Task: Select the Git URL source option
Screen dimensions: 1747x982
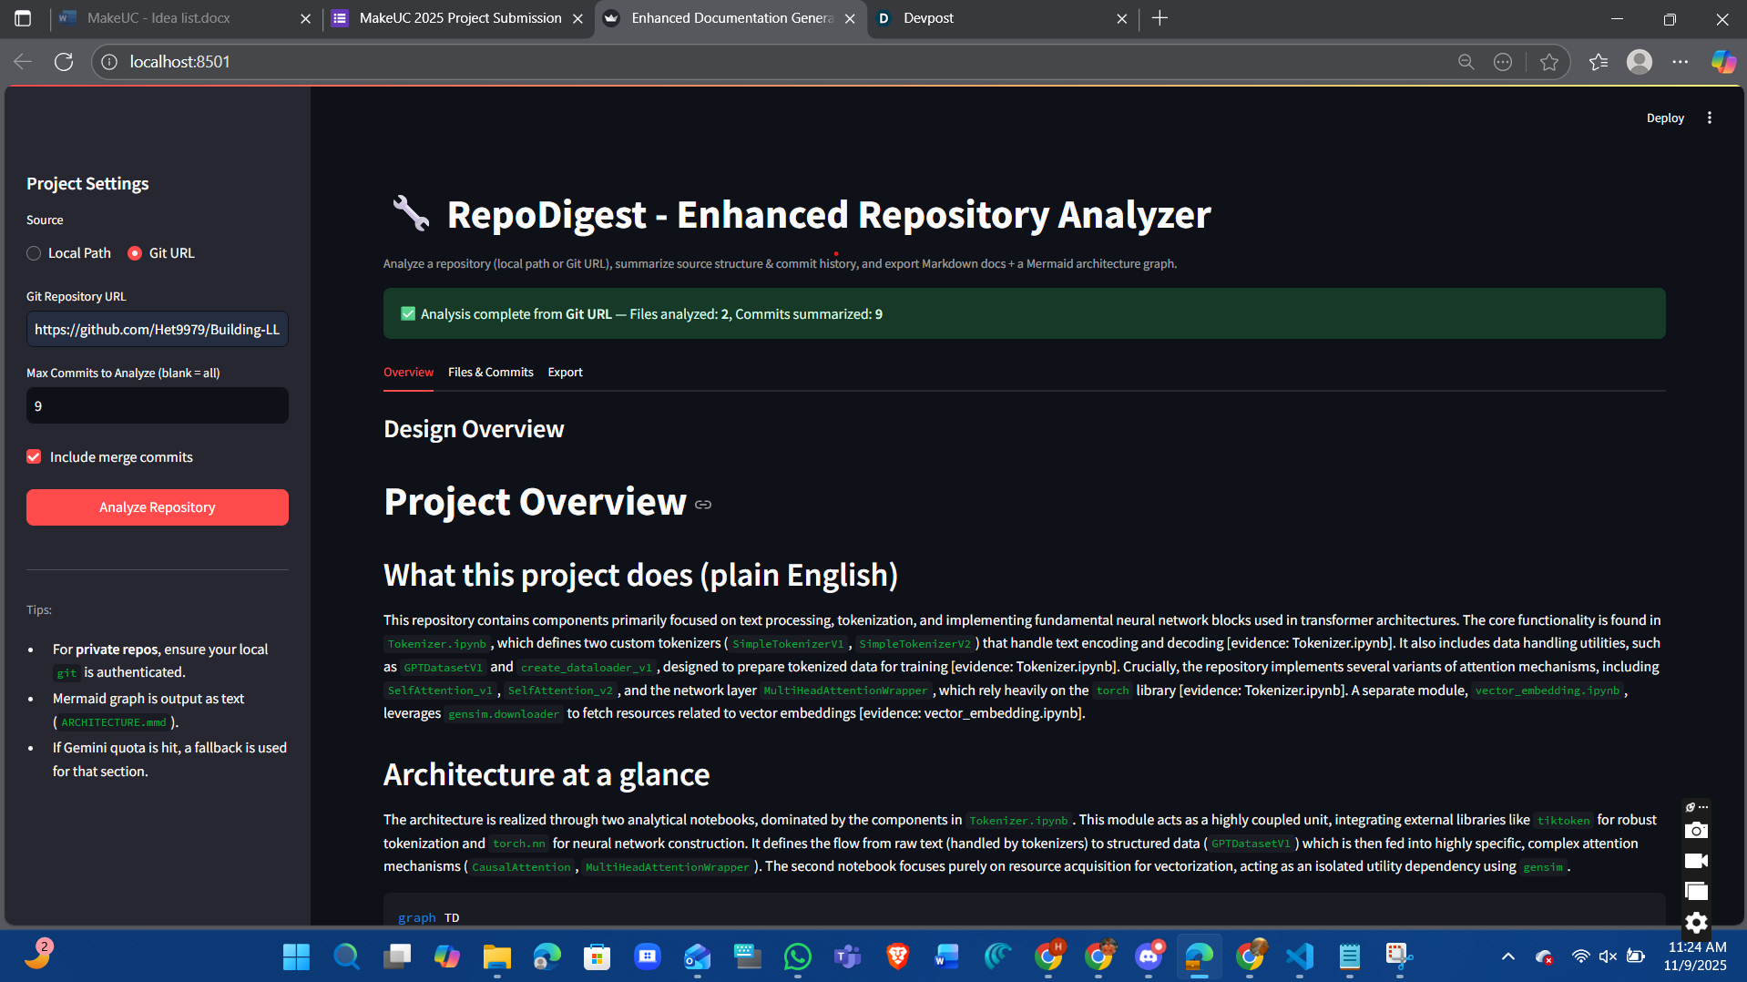Action: pos(161,253)
